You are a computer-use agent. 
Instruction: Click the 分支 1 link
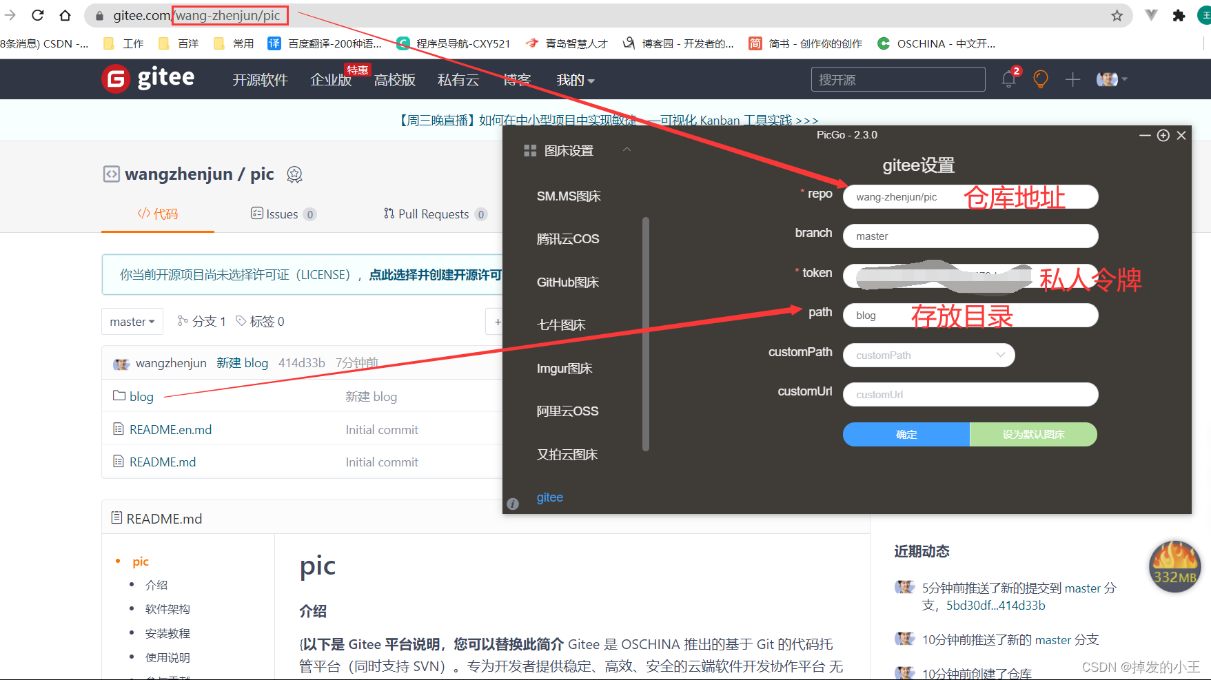point(202,321)
